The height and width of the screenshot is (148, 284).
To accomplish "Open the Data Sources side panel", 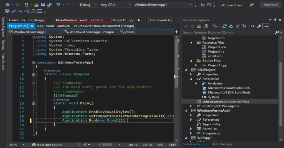I will 3,62.
